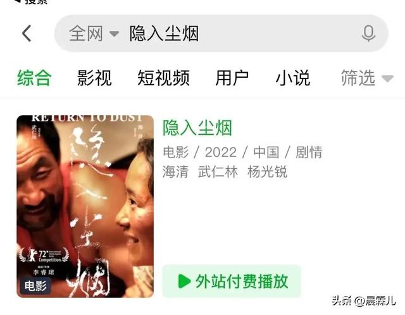Open the 用户 tab

232,78
